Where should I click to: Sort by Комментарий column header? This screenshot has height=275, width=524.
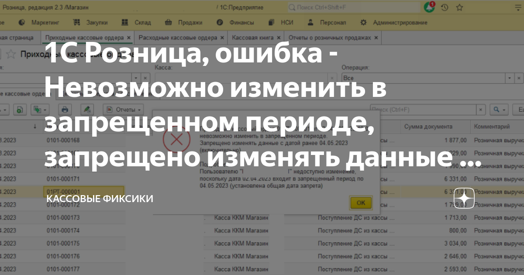click(492, 127)
